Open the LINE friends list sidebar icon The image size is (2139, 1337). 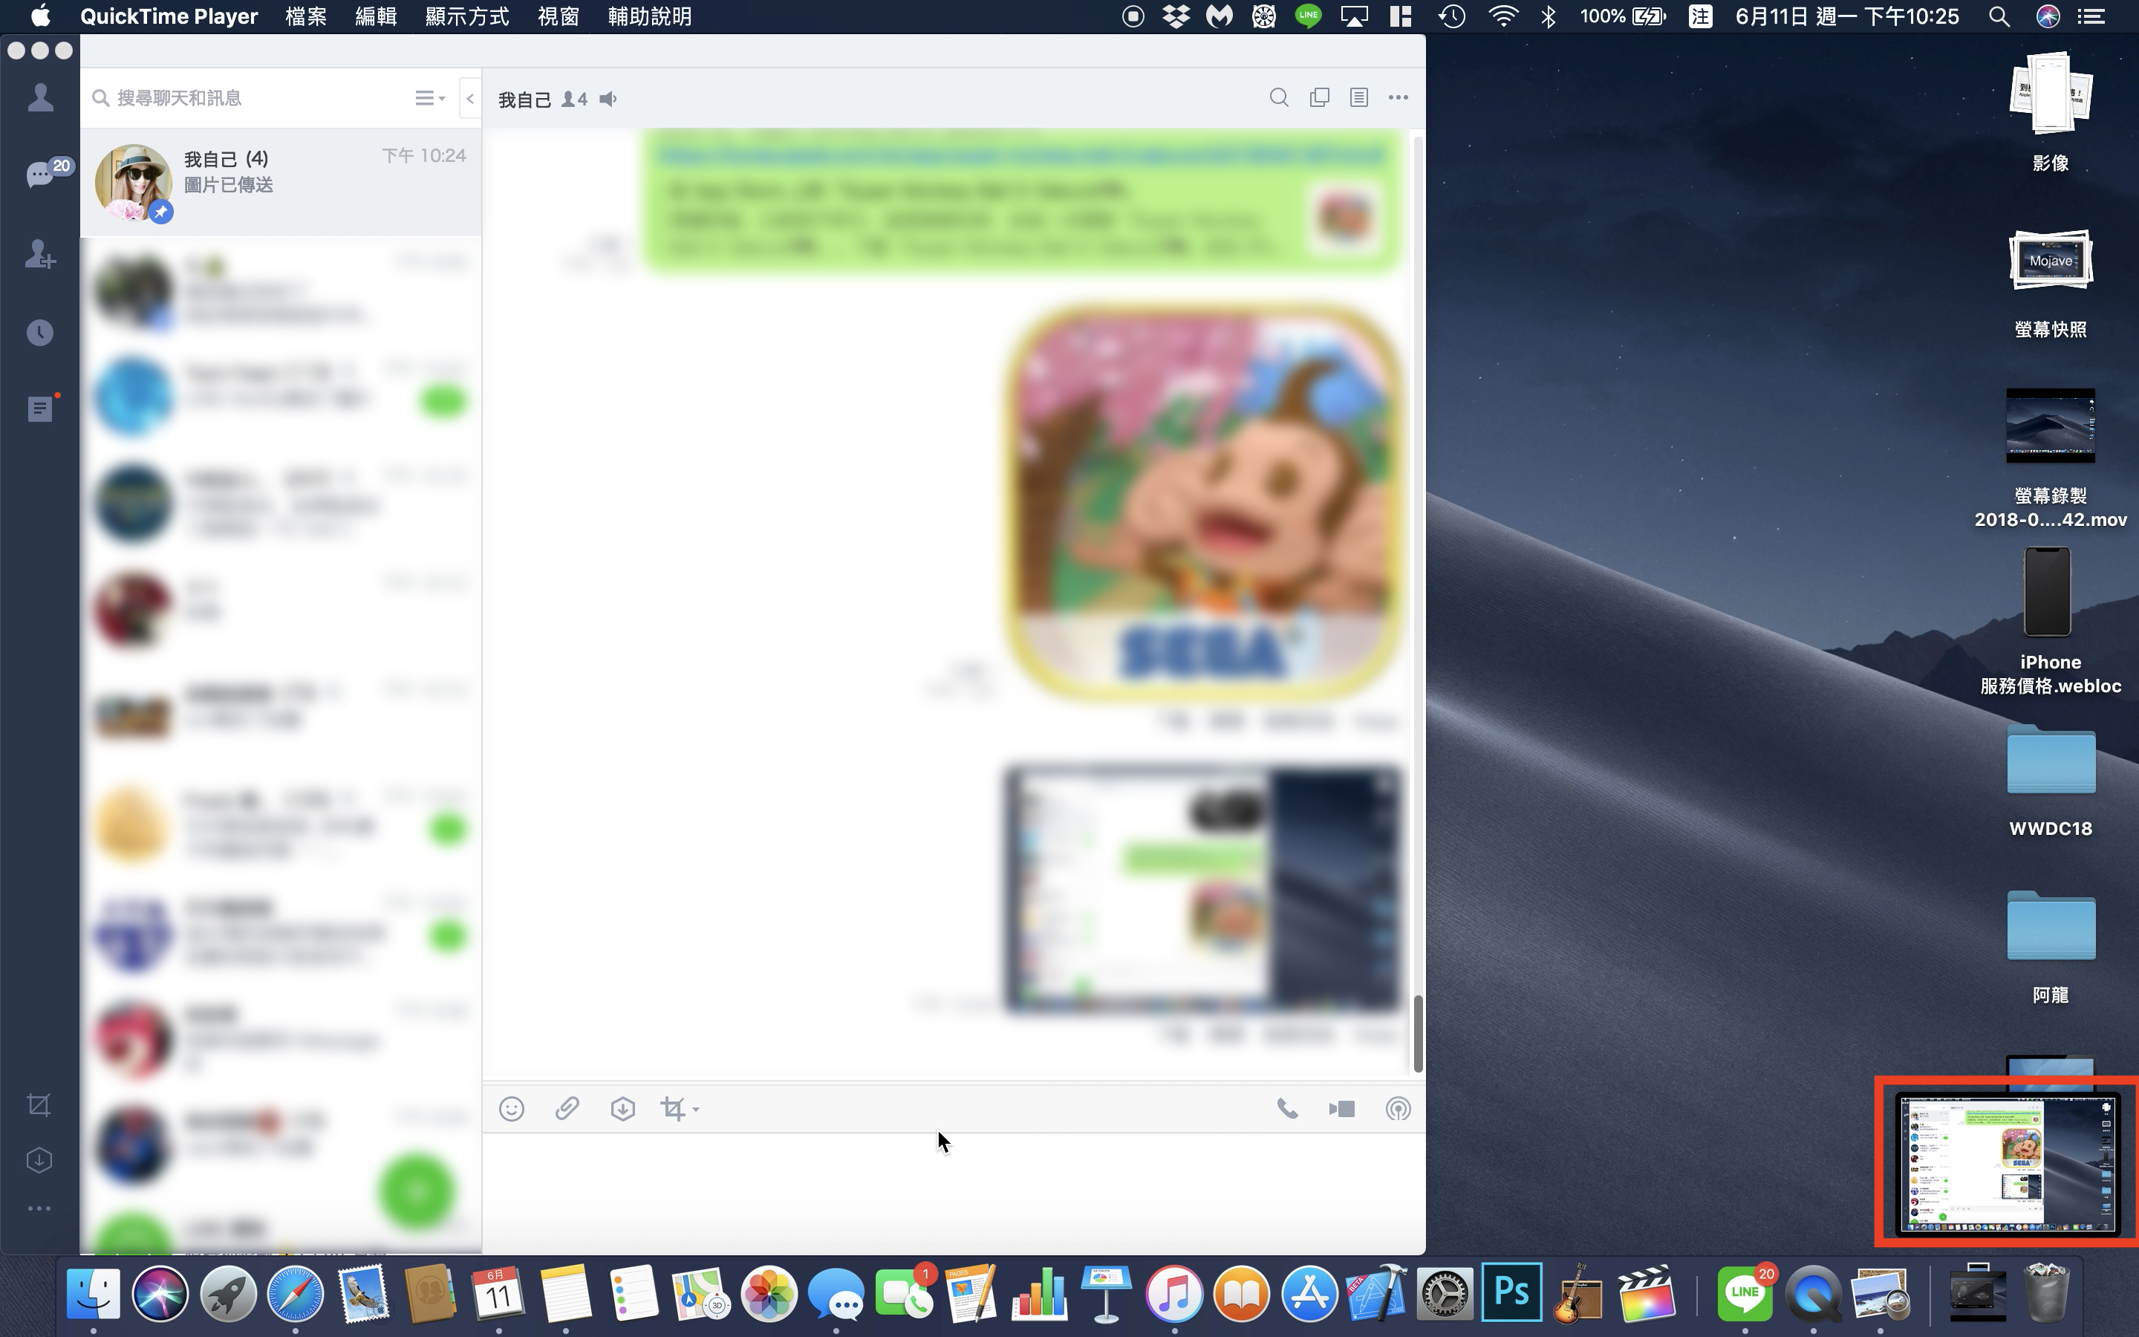(40, 97)
